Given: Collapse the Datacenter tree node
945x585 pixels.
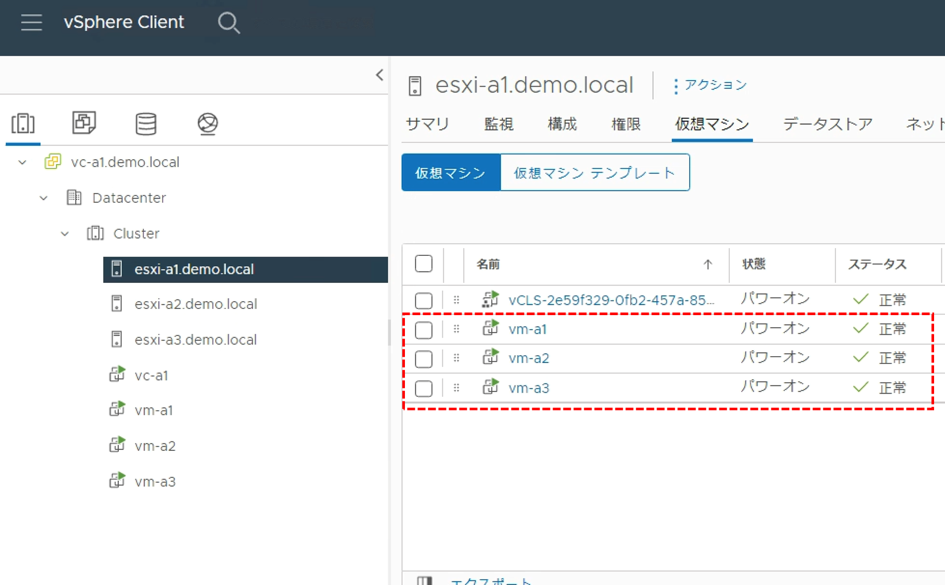Looking at the screenshot, I should 44,198.
